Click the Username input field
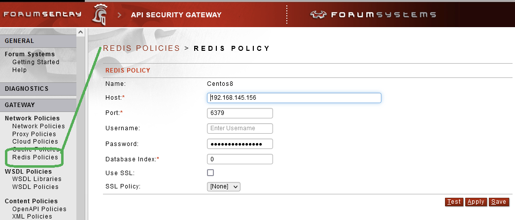Screen dimensions: 515x220 240,128
